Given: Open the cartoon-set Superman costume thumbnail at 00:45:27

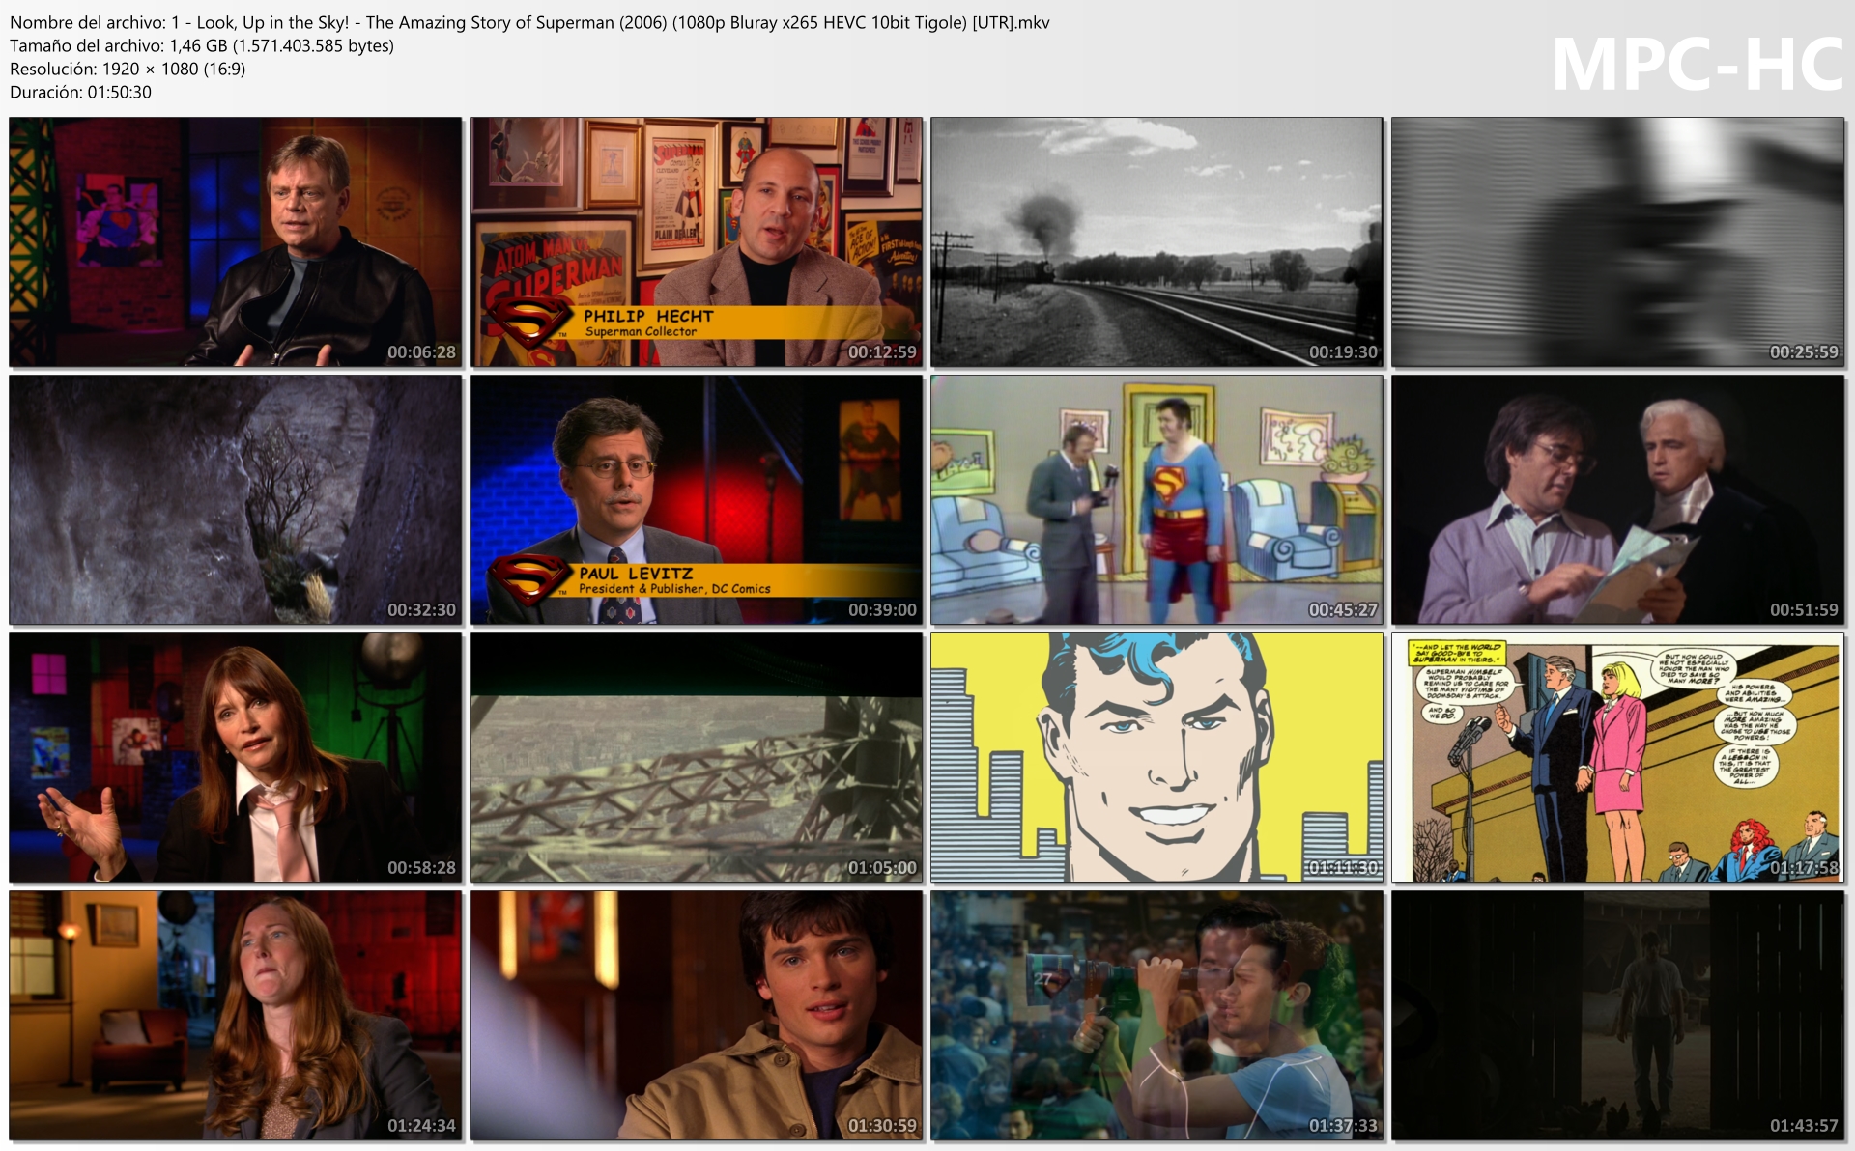Looking at the screenshot, I should click(x=1156, y=499).
